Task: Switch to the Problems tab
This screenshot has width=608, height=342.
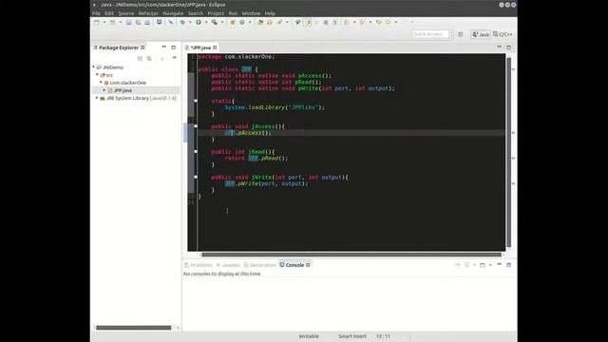Action: 199,265
